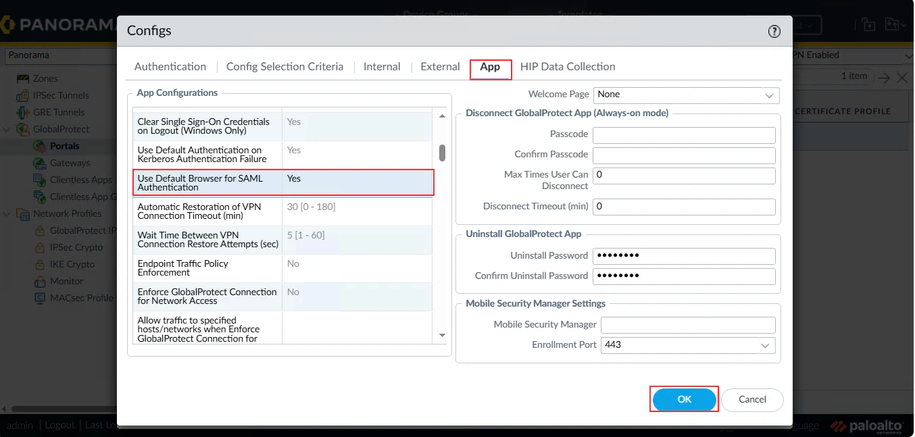This screenshot has width=915, height=437.
Task: Select Enforce GlobalProtect Connection for Network Access row
Action: click(282, 297)
